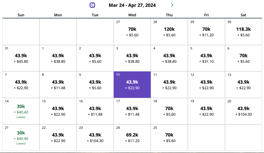Viewport: 264px width, 153px height.
Task: Select March 28 with 120k fare
Action: (x=169, y=32)
